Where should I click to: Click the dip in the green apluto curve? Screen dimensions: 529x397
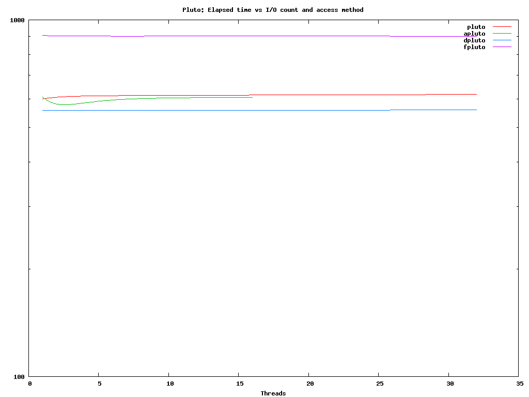[x=64, y=104]
